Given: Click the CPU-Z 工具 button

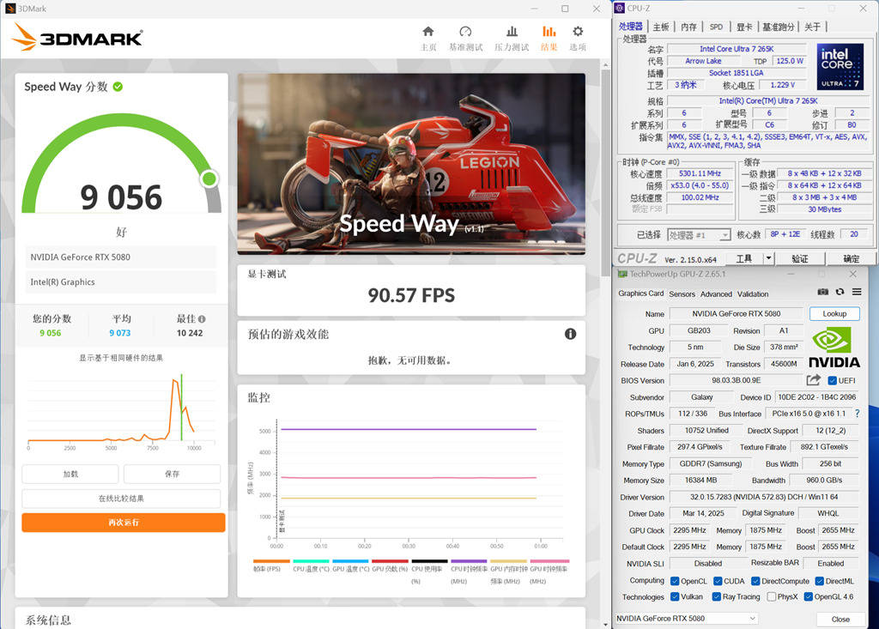Looking at the screenshot, I should 743,258.
